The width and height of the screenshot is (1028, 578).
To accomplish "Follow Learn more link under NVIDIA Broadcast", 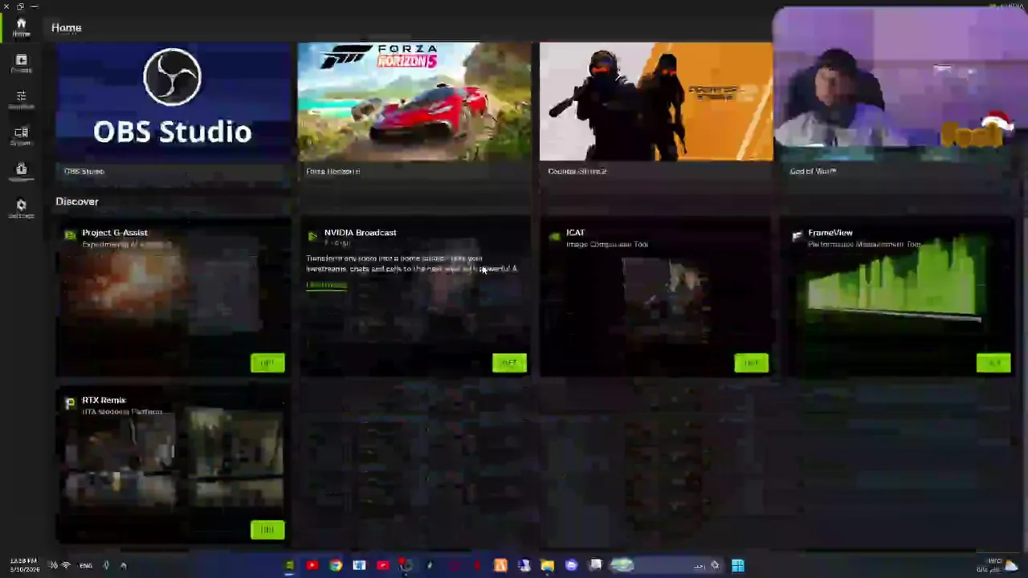I will [x=326, y=285].
